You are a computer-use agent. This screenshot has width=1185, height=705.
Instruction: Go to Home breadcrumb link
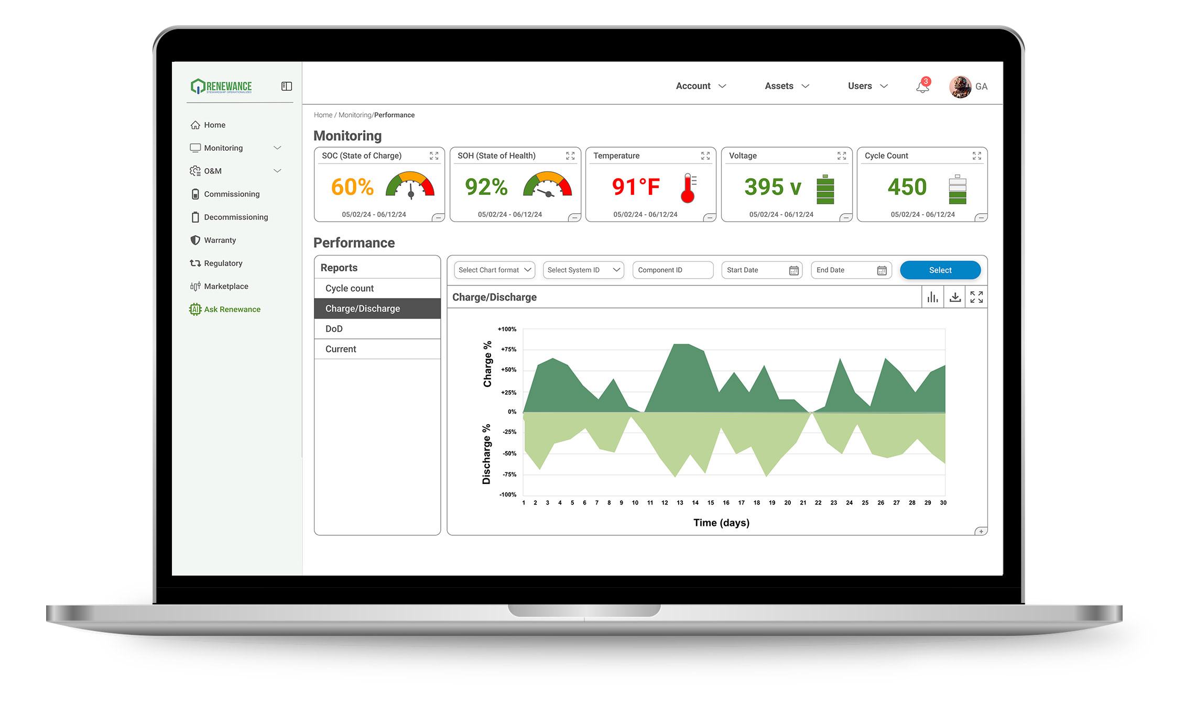tap(323, 115)
